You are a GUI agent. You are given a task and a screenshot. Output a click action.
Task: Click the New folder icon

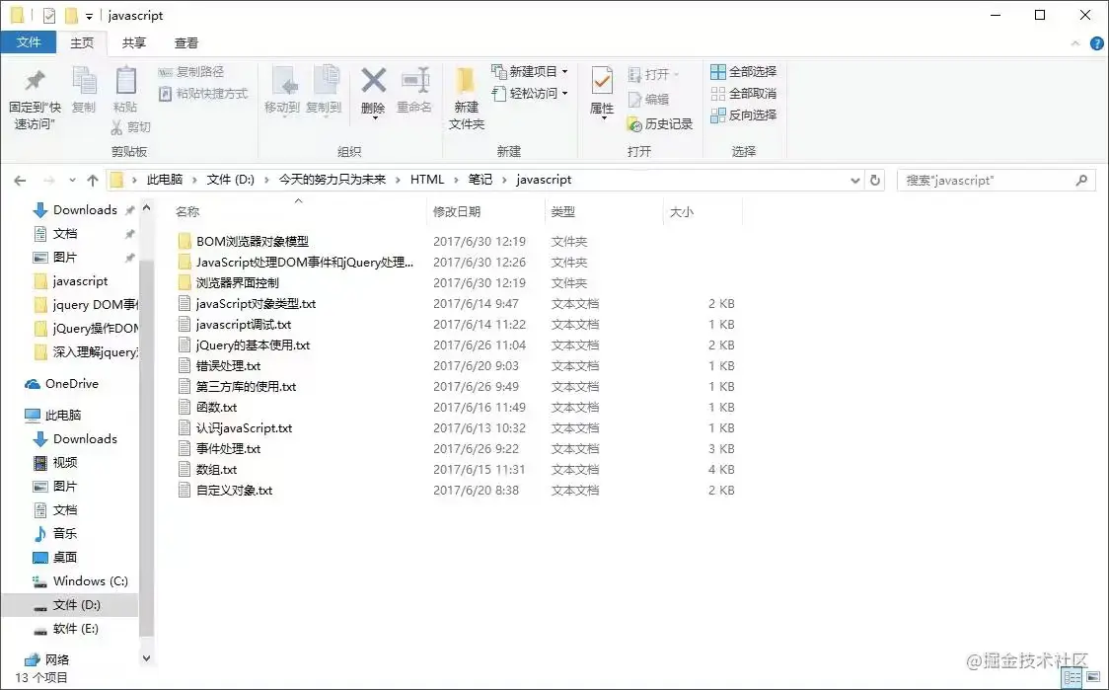pyautogui.click(x=466, y=80)
